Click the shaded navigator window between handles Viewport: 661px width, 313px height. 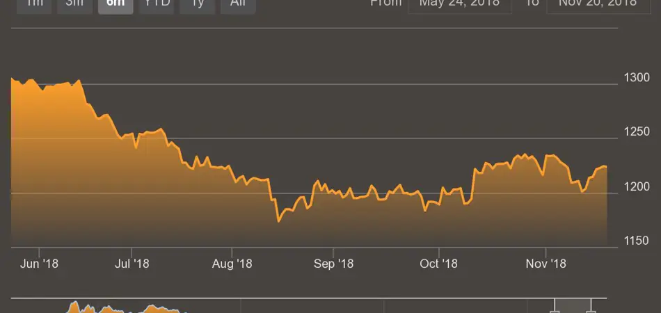[x=573, y=307]
